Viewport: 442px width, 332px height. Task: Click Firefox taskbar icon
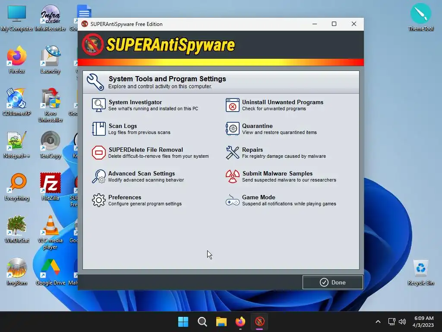240,322
